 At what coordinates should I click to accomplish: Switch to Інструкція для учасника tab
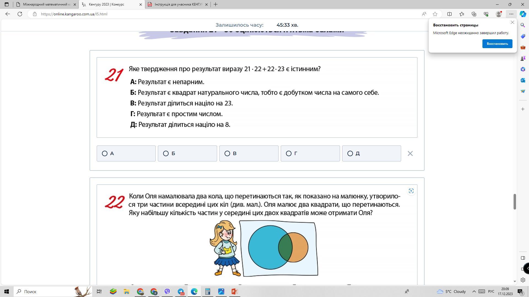178,4
